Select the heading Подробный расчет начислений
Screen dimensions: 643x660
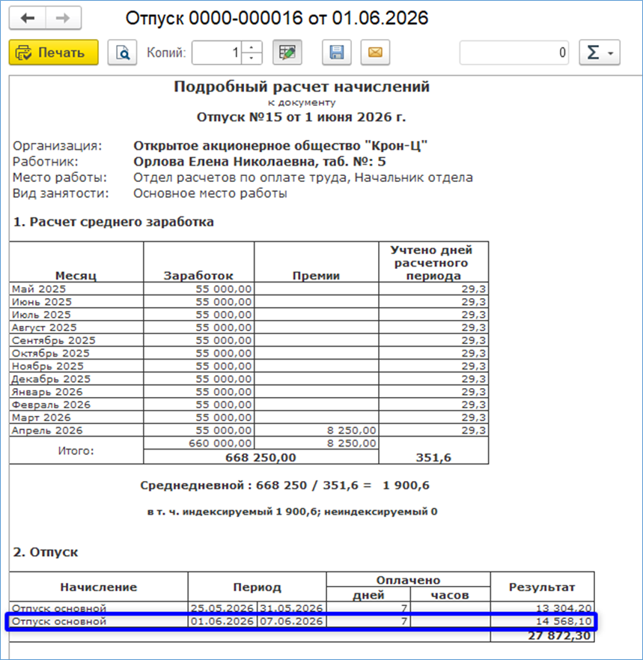(302, 87)
